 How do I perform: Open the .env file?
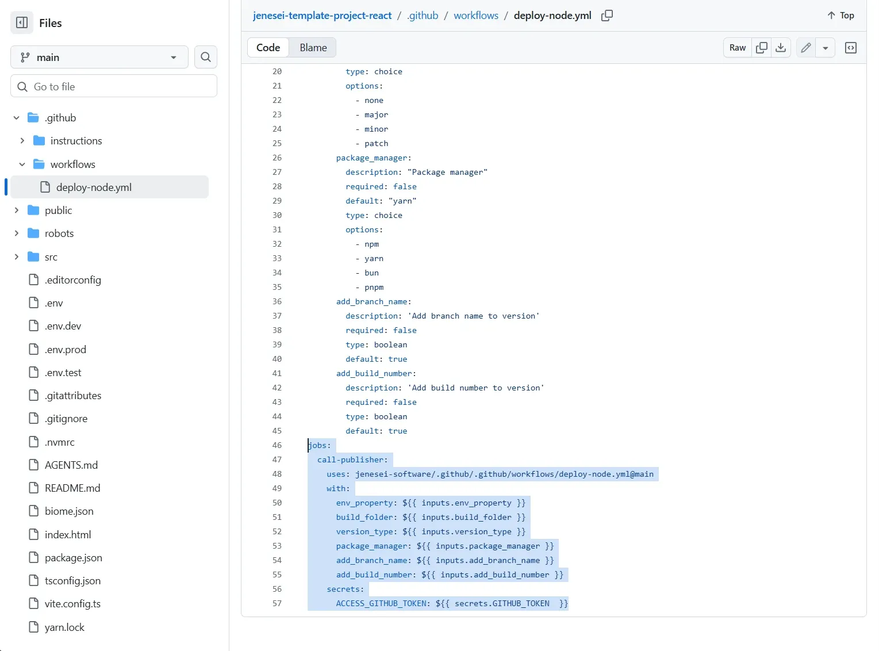54,303
